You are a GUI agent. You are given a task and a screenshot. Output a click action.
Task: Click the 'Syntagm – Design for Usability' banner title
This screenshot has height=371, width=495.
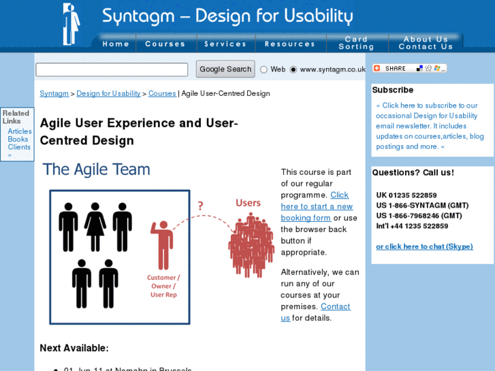227,16
